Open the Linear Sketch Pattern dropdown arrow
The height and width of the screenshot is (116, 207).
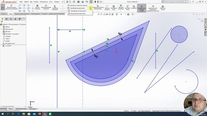tap(91, 8)
